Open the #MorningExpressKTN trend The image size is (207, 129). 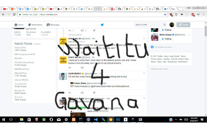(x=25, y=54)
